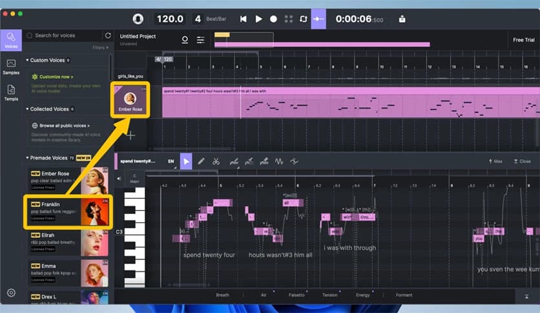540x313 pixels.
Task: Click bar 8 on the arrangement ruler
Action: (333, 67)
